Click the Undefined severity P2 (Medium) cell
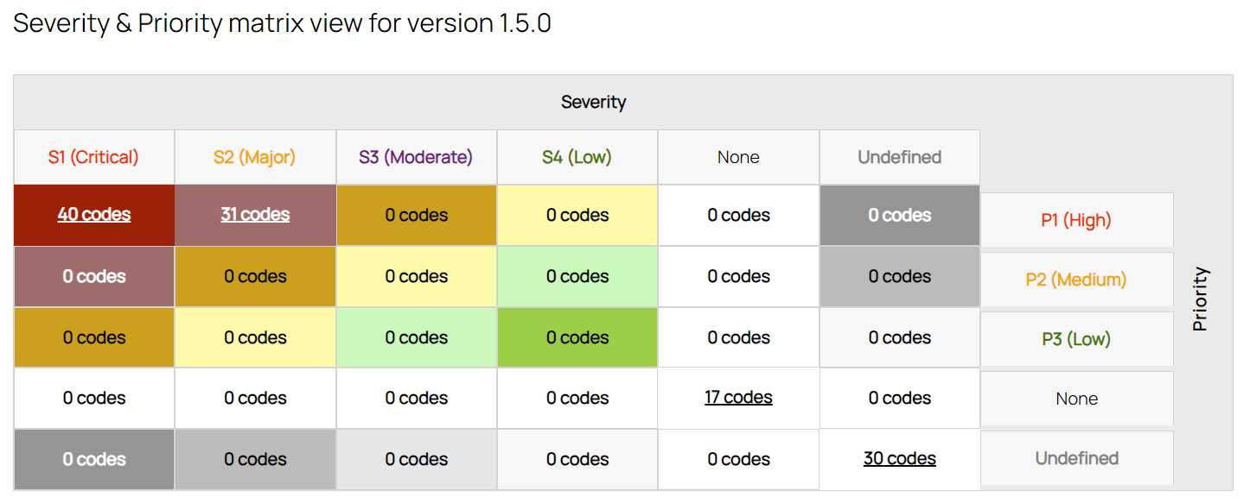This screenshot has height=503, width=1250. pyautogui.click(x=900, y=277)
